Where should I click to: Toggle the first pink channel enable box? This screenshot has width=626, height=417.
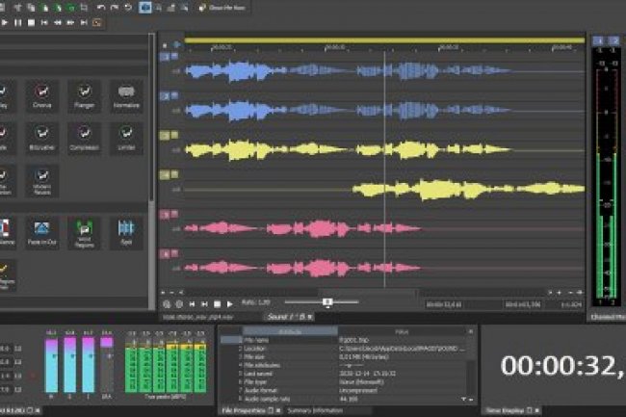point(166,213)
